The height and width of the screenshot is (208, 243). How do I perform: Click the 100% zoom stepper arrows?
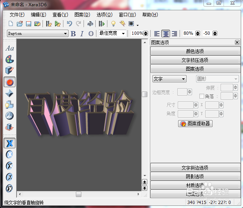pyautogui.click(x=146, y=33)
